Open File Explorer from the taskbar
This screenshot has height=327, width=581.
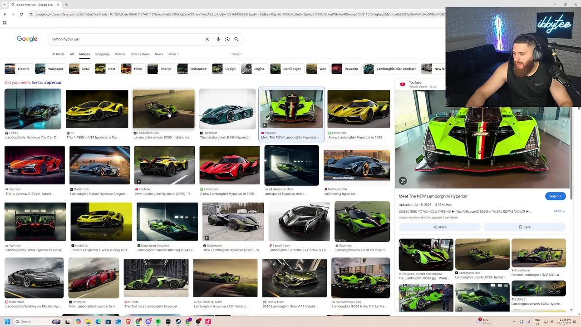[88, 322]
